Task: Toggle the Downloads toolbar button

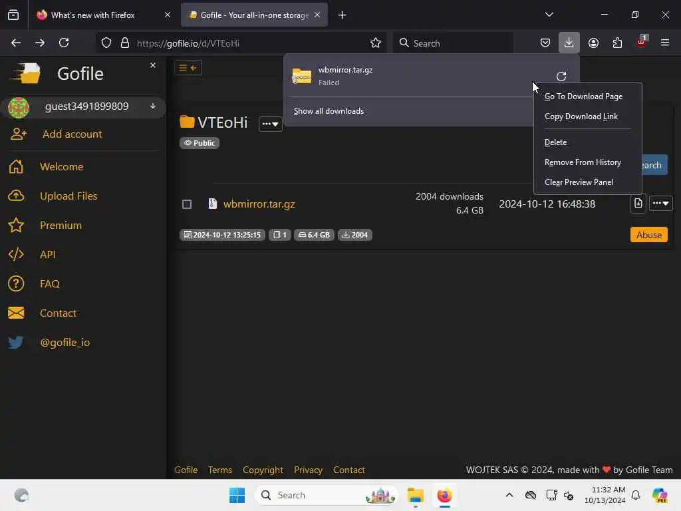Action: pyautogui.click(x=569, y=43)
